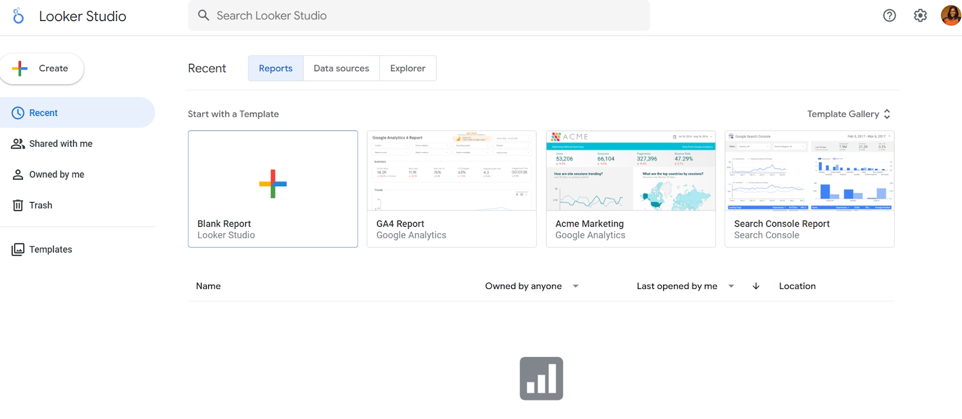Click the empty-state bar chart icon
Screen dimensions: 962x419
541,379
